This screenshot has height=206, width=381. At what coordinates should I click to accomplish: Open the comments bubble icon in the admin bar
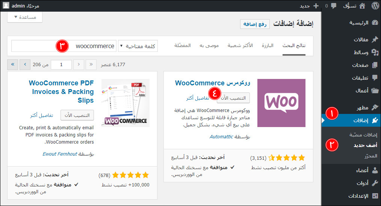coord(334,6)
